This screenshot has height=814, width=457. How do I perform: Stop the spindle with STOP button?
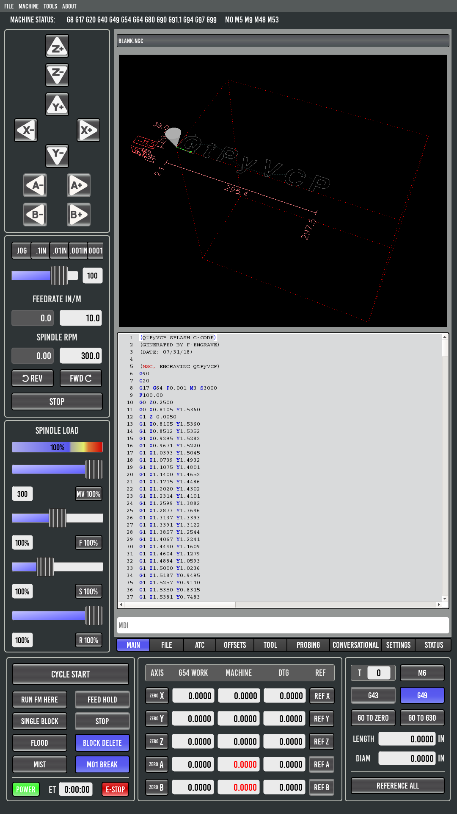[x=57, y=401]
